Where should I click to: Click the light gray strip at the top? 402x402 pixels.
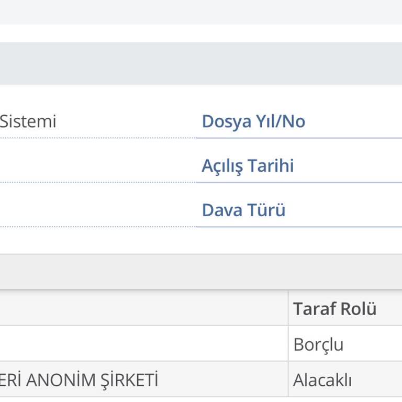pos(201,12)
